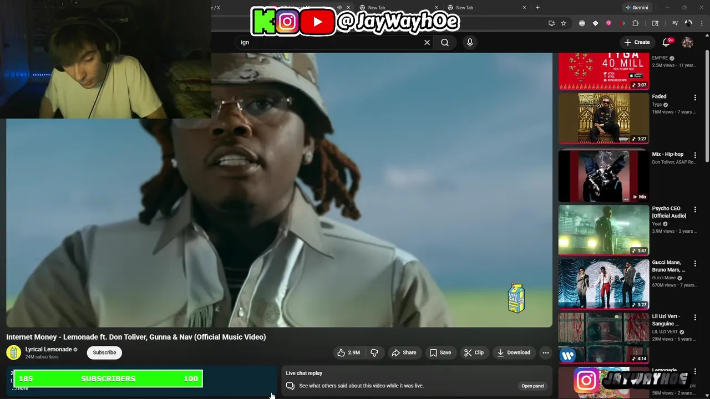Image resolution: width=710 pixels, height=399 pixels.
Task: Open Psycho CEO video thumbnail
Action: pyautogui.click(x=603, y=230)
